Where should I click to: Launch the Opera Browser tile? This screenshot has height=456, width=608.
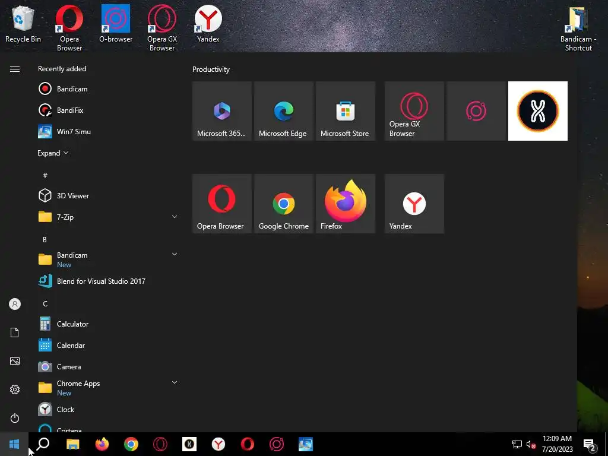click(222, 204)
